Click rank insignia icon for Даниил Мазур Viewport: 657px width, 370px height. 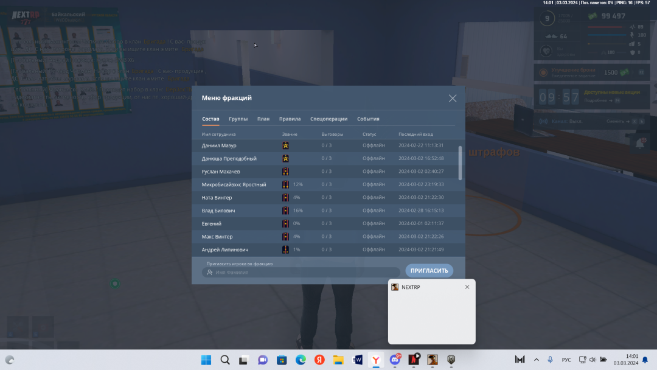(285, 145)
